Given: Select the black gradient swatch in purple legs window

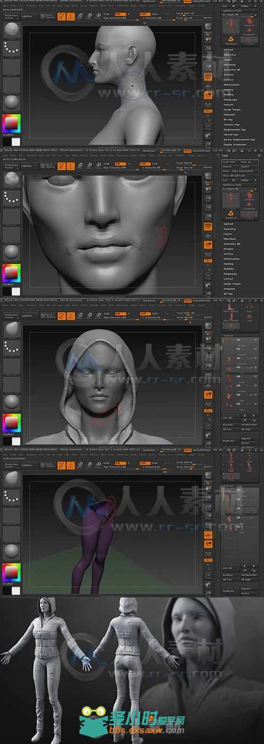Looking at the screenshot, I should coord(7,591).
